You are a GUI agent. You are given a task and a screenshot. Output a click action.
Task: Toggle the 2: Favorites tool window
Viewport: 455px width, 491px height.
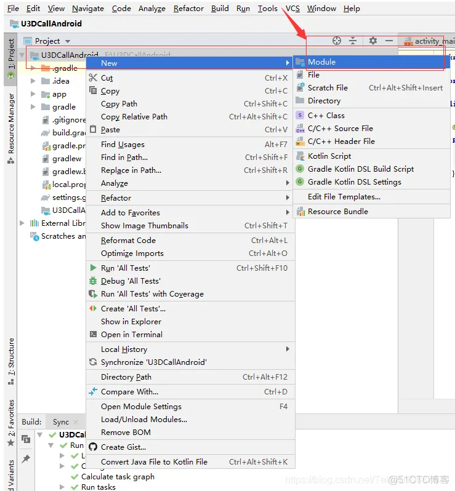click(10, 423)
